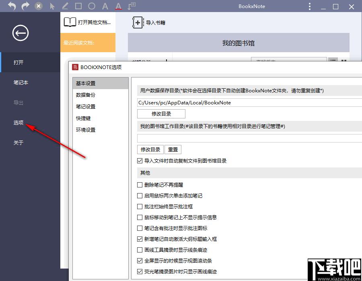Go back with circled arrow

(21, 33)
